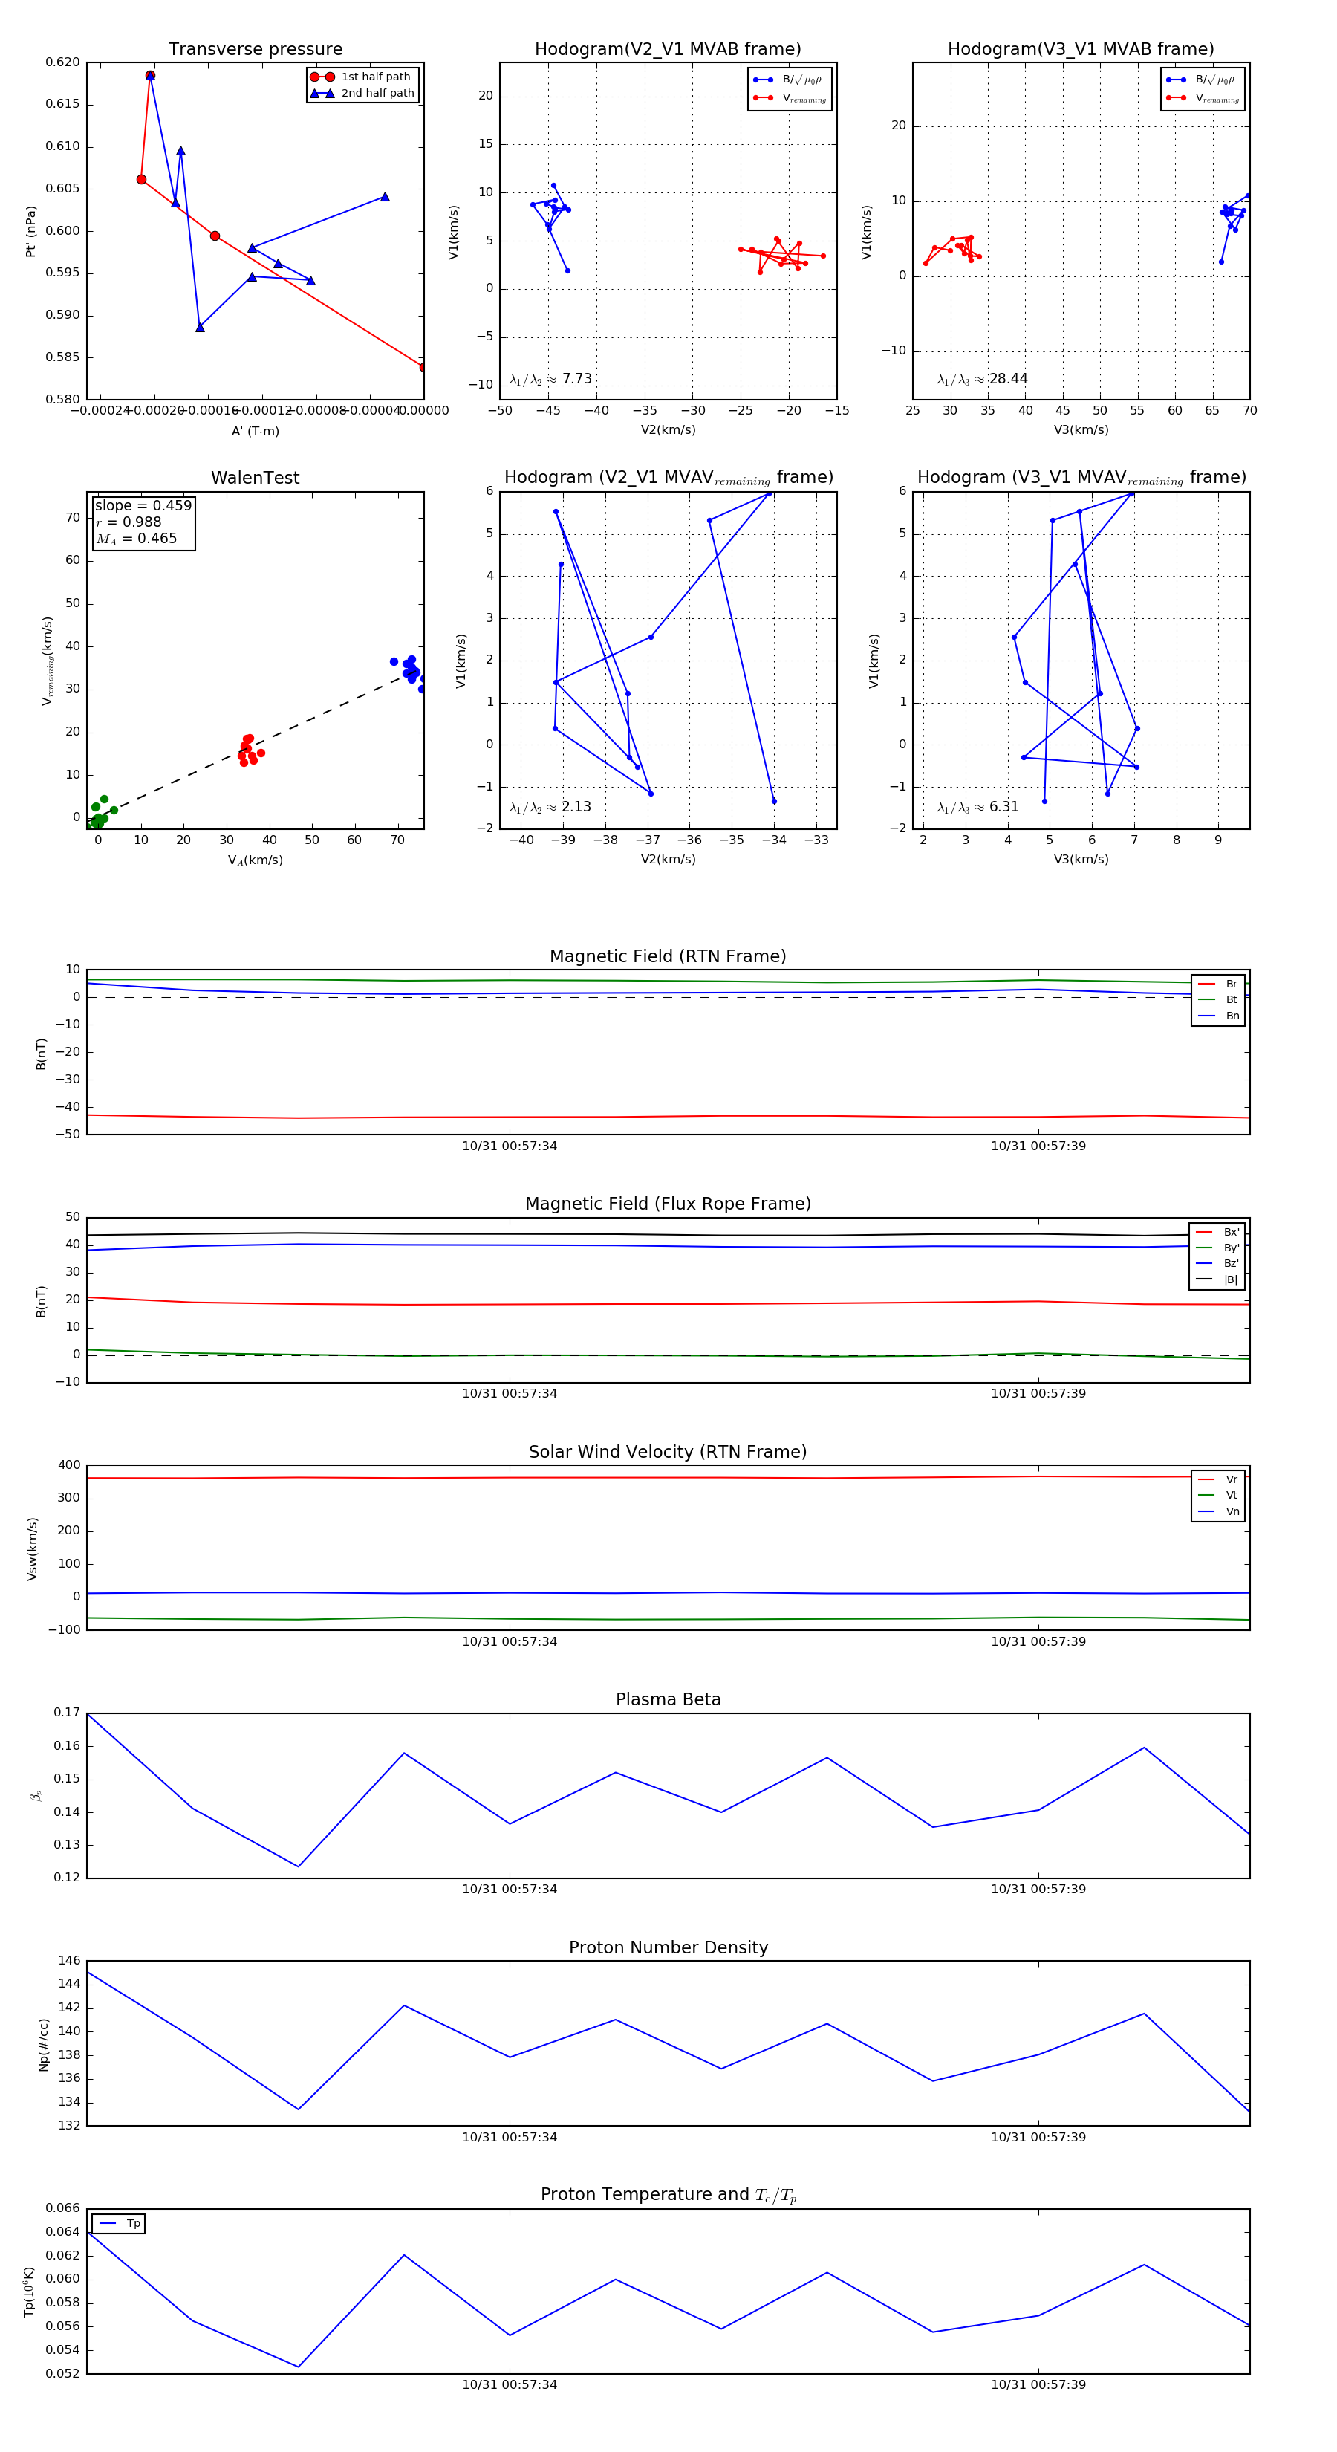1337x2452 pixels.
Task: Click the 'Np(#/cc)' axis label
Action: point(43,2043)
